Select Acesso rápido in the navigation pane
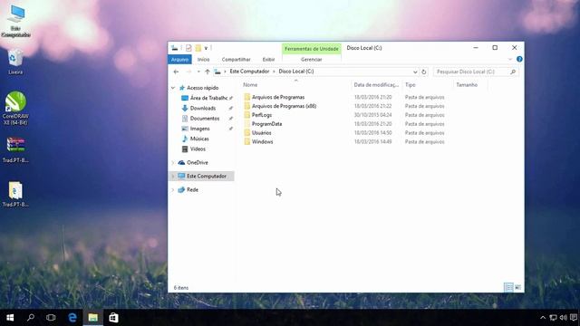Screen dimensions: 580x326 [202, 88]
